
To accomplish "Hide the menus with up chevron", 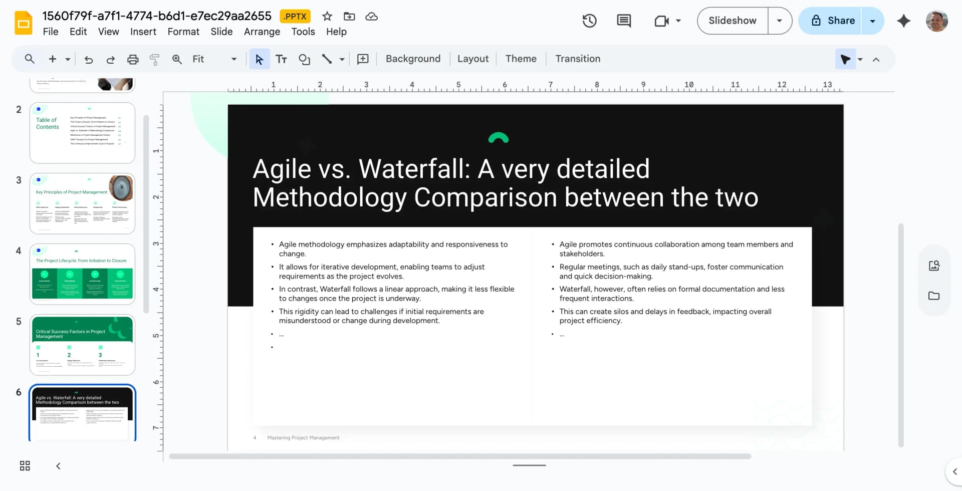I will (x=876, y=59).
